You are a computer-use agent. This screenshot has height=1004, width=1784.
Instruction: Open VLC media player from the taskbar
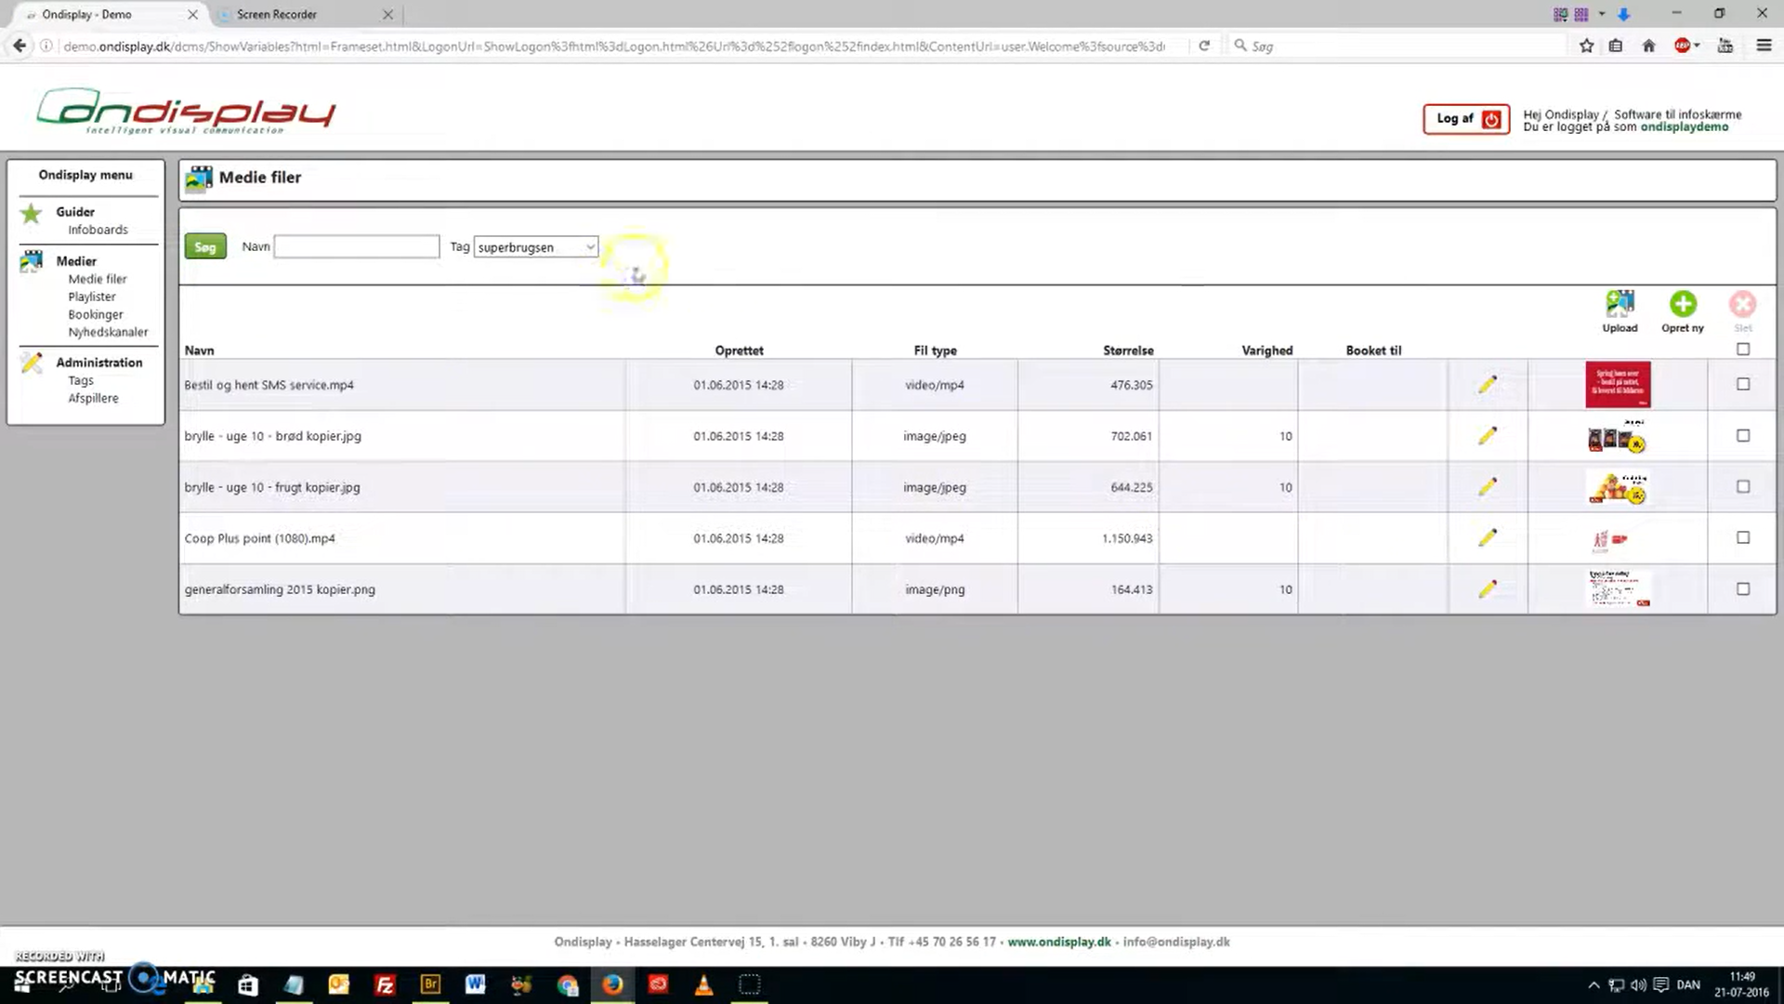tap(703, 984)
